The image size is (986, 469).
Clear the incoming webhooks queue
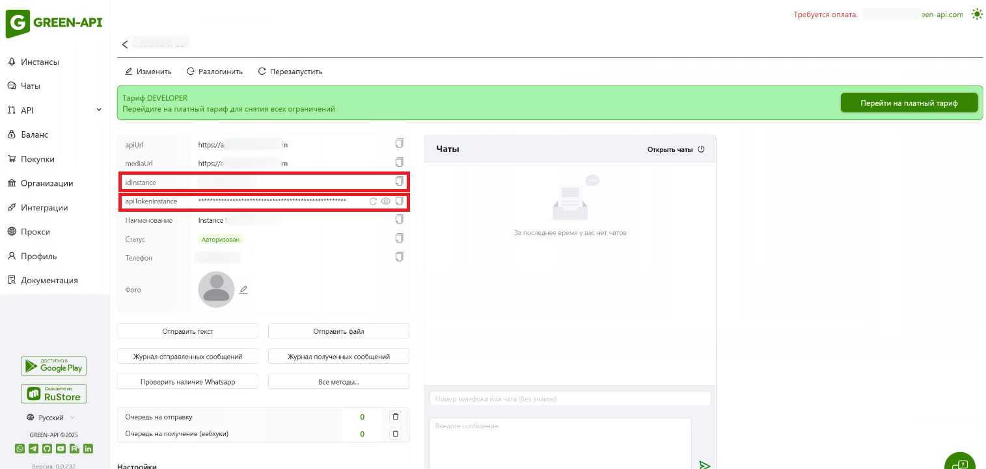(x=395, y=433)
